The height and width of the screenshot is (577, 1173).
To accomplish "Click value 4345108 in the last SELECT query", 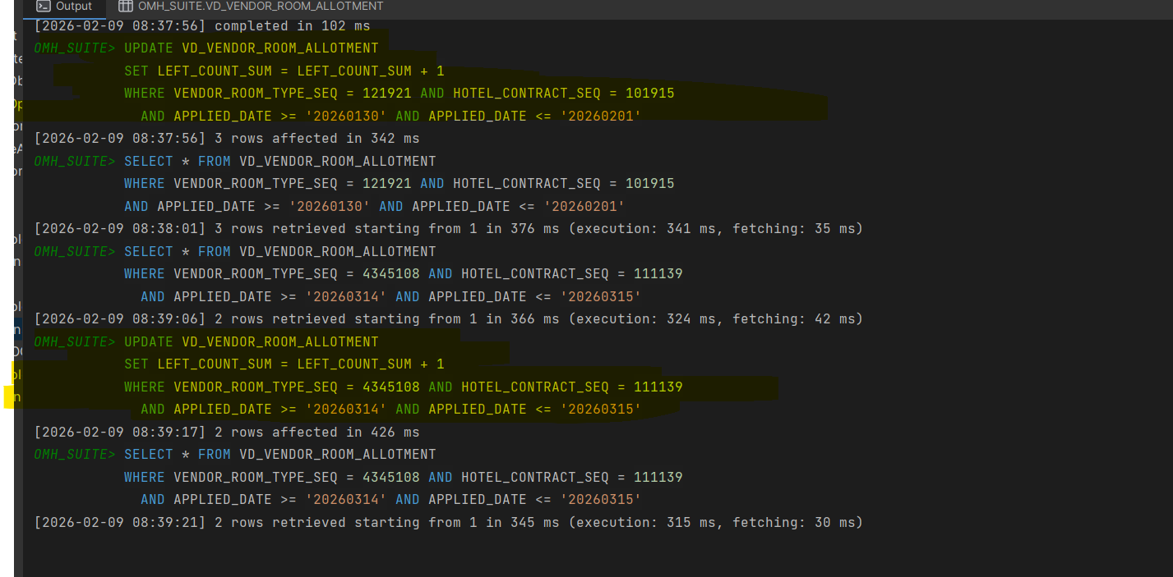I will pyautogui.click(x=390, y=478).
